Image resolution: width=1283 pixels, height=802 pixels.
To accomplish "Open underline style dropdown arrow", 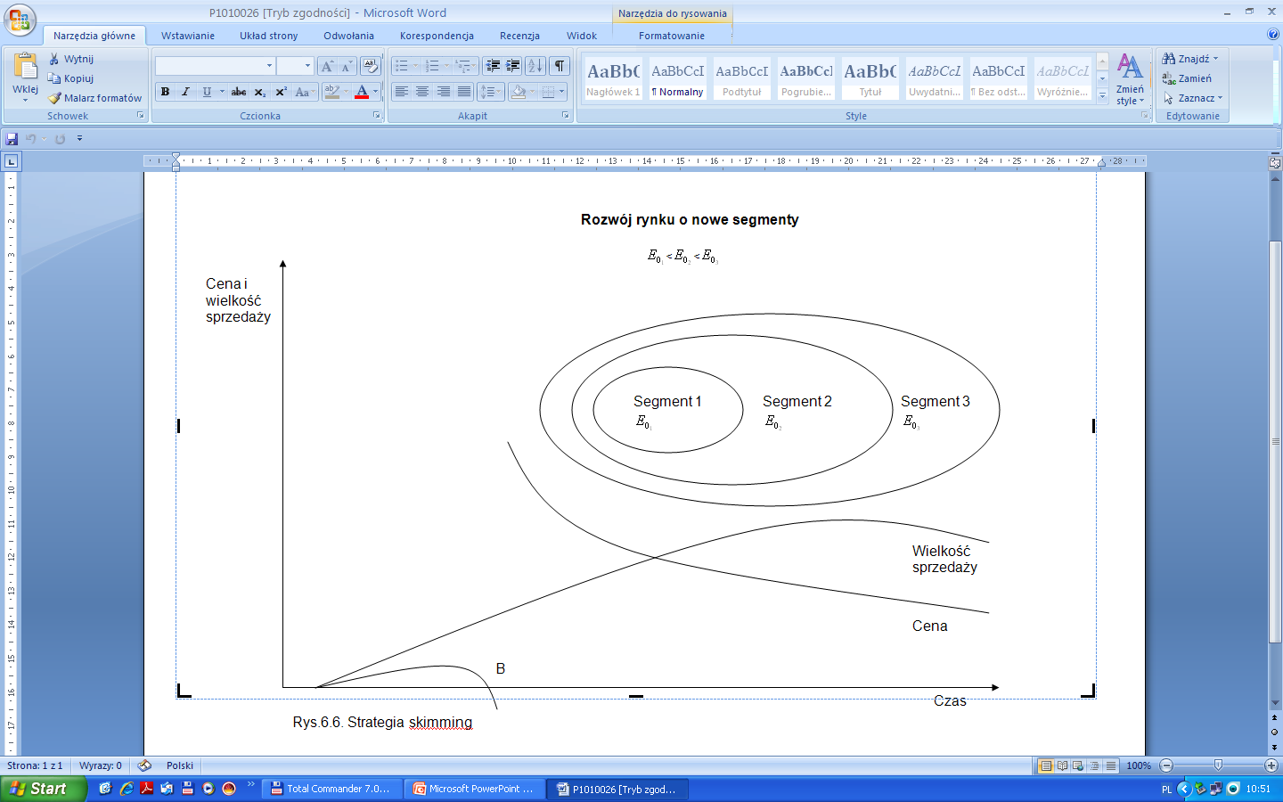I will click(x=222, y=92).
